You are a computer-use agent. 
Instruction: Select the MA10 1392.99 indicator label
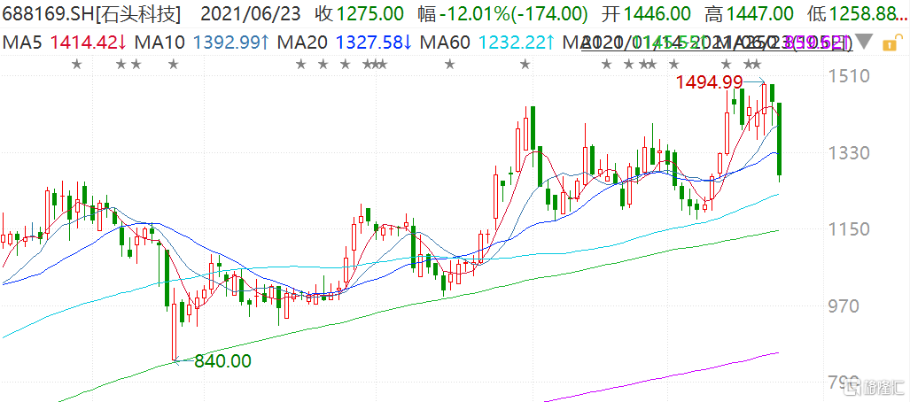click(201, 43)
